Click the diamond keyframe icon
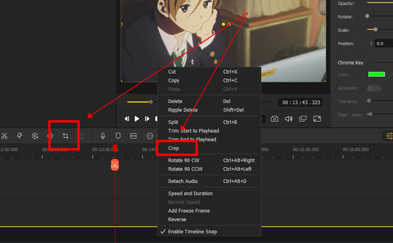Image resolution: width=393 pixels, height=243 pixels. [x=50, y=136]
